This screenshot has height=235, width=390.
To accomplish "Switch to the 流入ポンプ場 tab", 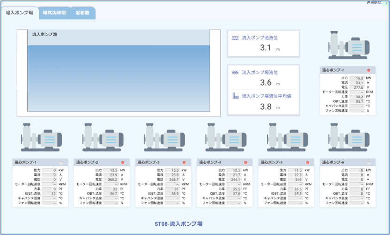I will tap(19, 12).
